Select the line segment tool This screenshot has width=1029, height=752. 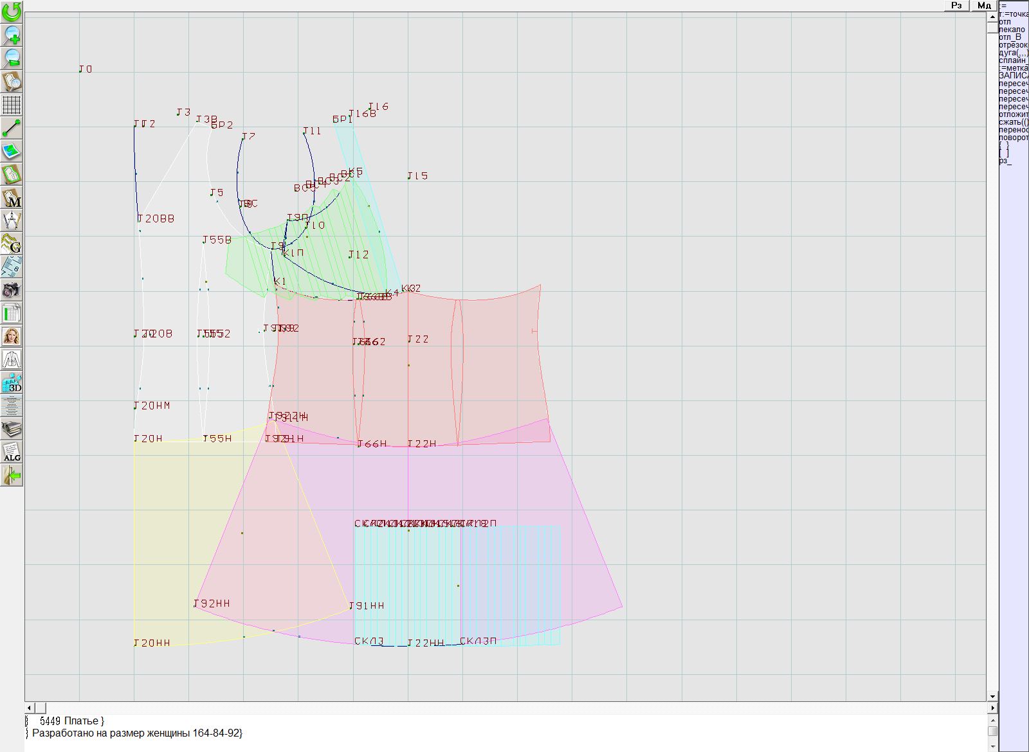[12, 128]
